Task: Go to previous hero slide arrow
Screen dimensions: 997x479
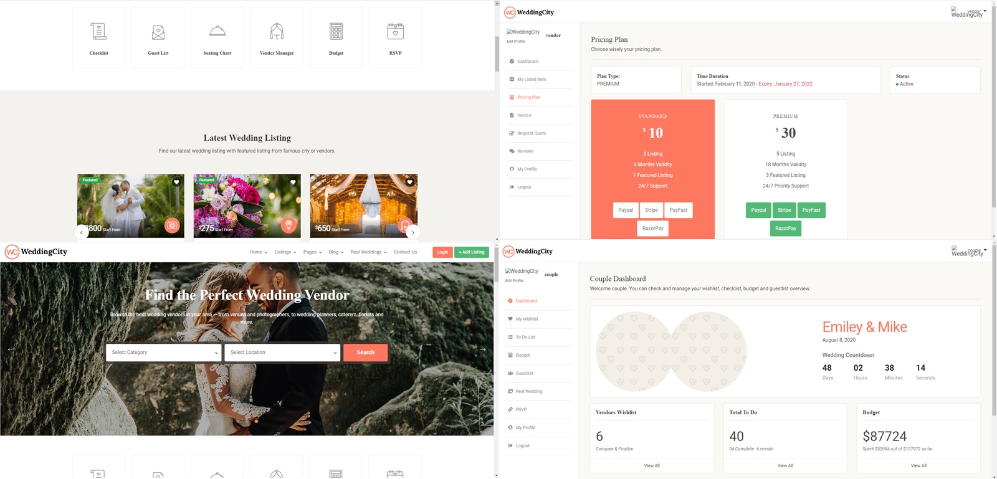Action: pyautogui.click(x=11, y=349)
